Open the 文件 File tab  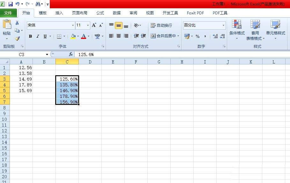[x=8, y=13]
